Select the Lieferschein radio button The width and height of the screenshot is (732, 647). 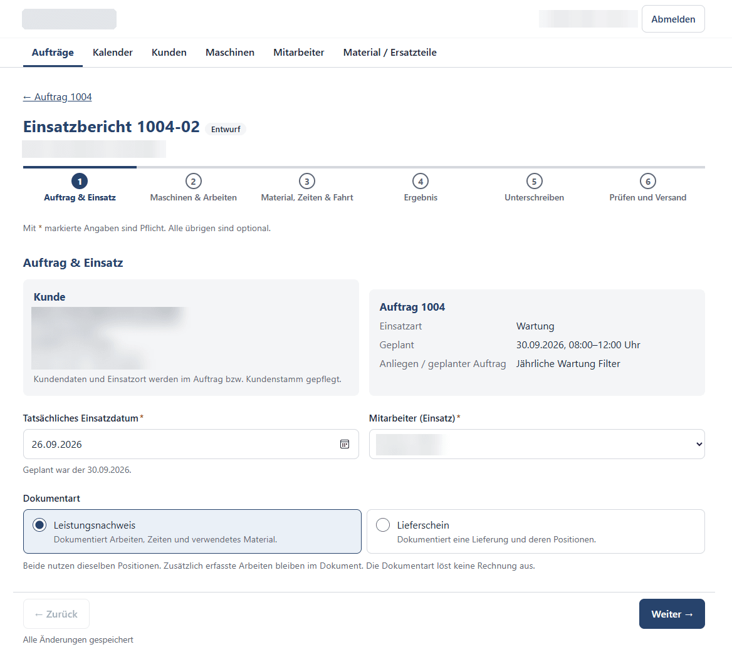[383, 525]
